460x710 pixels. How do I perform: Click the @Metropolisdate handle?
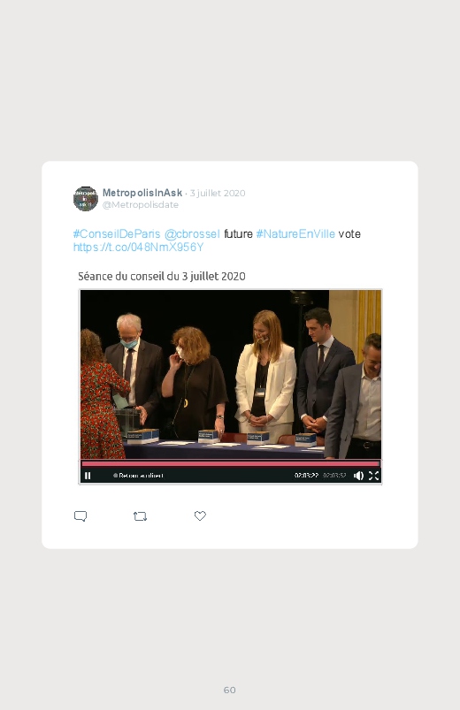point(141,204)
